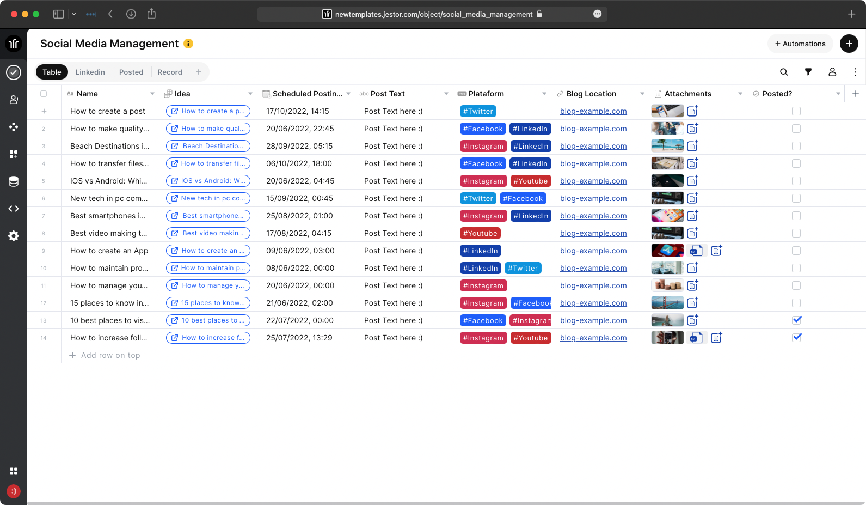Open the Blog Location column dropdown arrow
The height and width of the screenshot is (505, 866).
coord(642,94)
